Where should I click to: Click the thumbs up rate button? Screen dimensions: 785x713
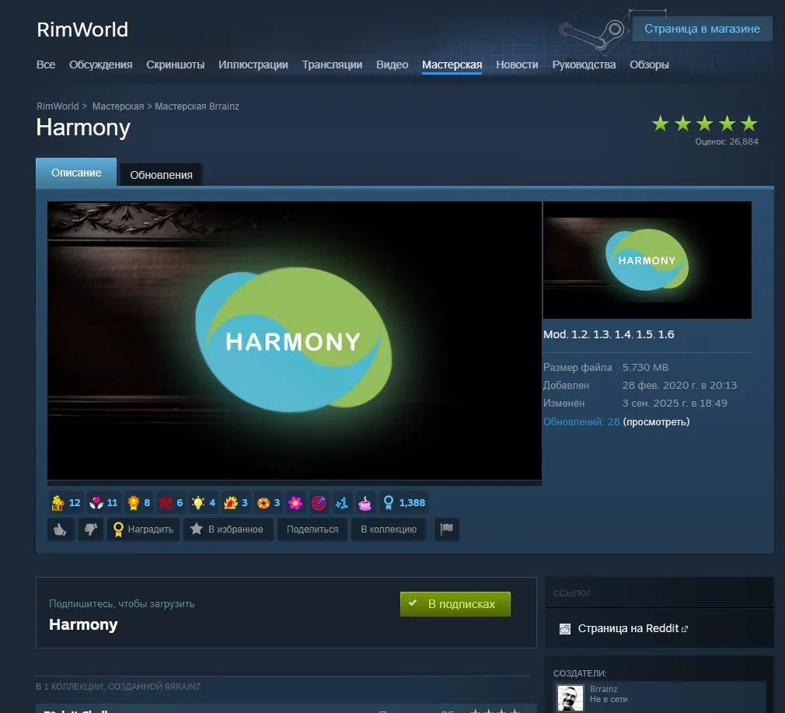(x=61, y=529)
